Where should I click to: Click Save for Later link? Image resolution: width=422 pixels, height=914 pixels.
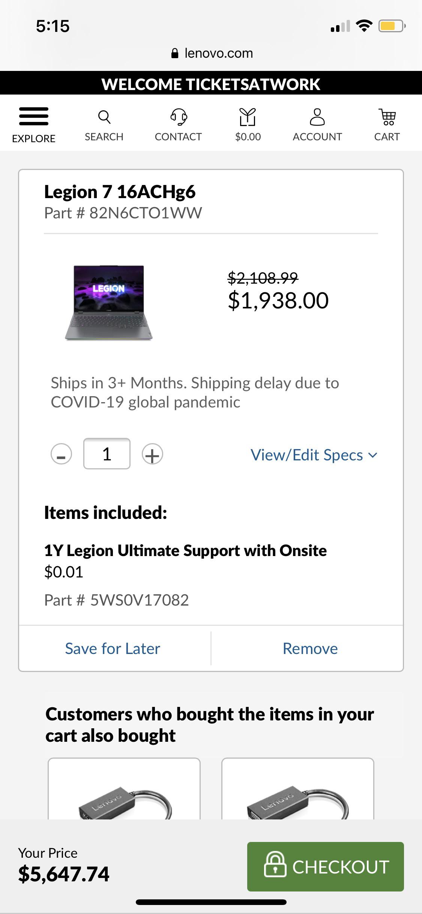[113, 648]
